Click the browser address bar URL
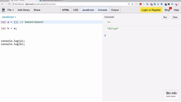Viewport: 181px width, 102px height. click(40, 4)
